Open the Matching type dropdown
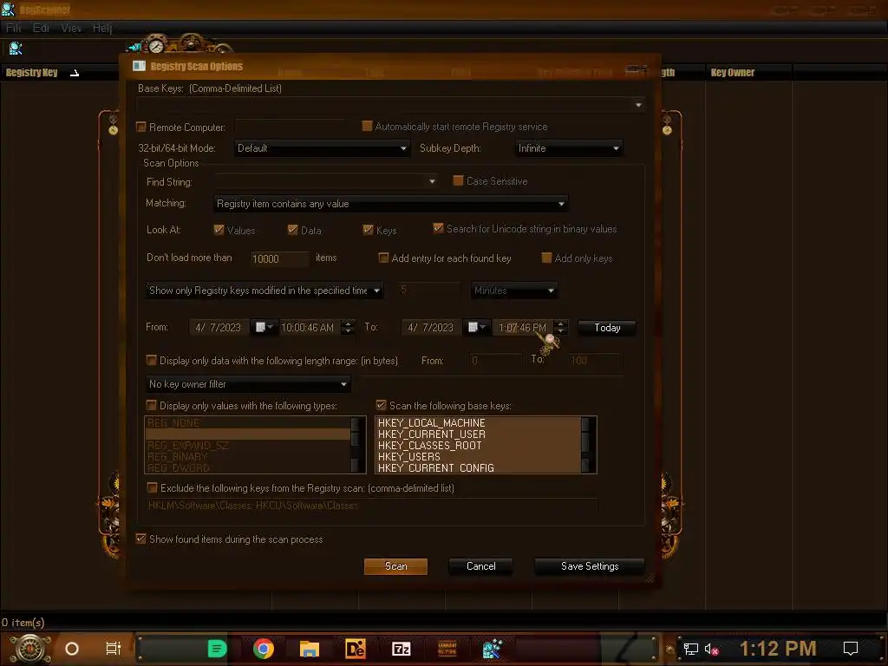The width and height of the screenshot is (888, 666). pyautogui.click(x=391, y=204)
